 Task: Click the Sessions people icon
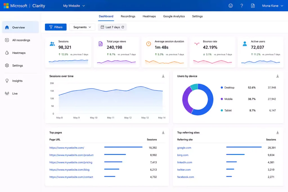tap(52, 44)
